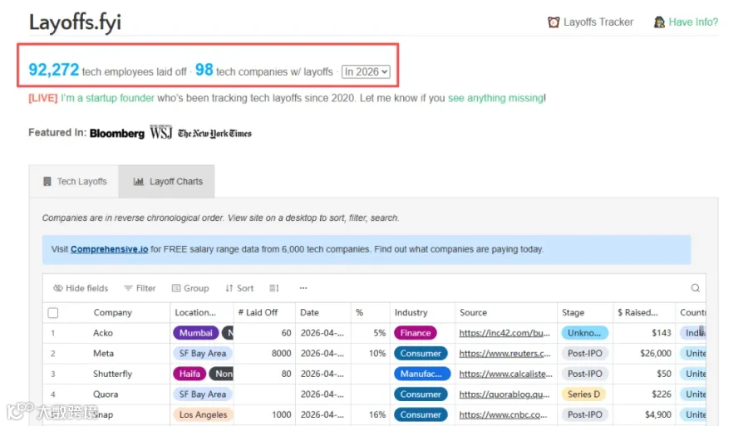Click the 8000 laid off value
This screenshot has height=426, width=748.
point(282,354)
